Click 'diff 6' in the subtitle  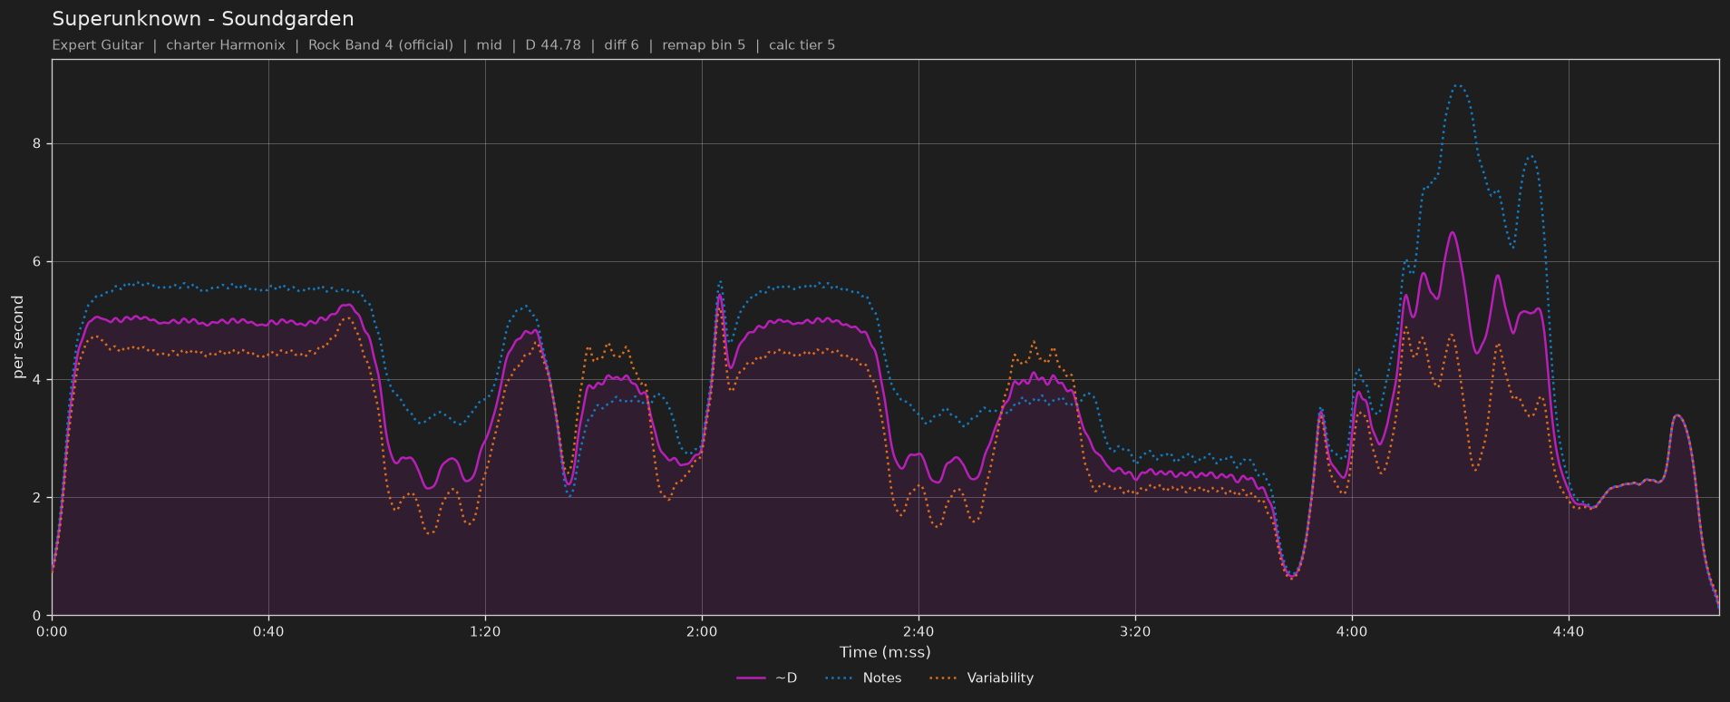622,45
